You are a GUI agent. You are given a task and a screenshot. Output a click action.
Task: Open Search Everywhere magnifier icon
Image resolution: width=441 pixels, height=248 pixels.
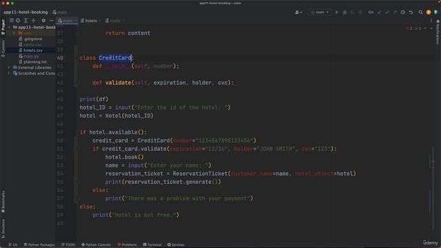tap(420, 12)
